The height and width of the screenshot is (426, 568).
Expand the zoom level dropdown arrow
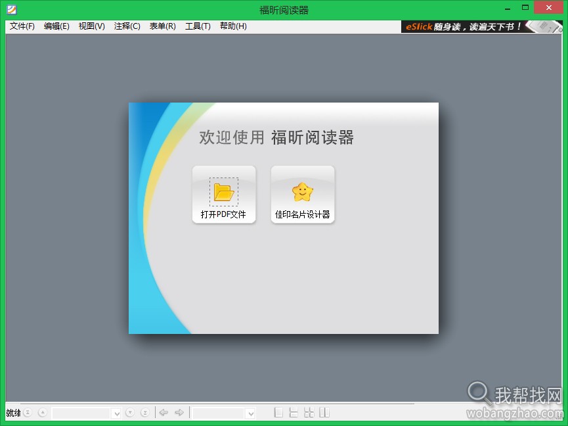(x=250, y=413)
